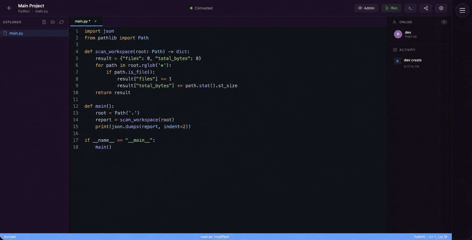Image resolution: width=472 pixels, height=240 pixels.
Task: Click the activity create badge icon
Action: point(397,61)
